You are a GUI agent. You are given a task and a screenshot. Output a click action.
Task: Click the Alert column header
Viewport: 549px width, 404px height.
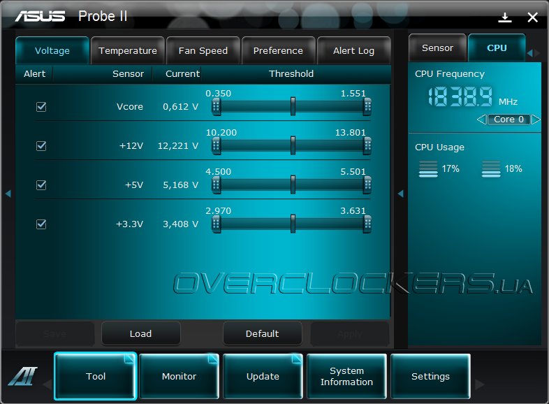34,73
